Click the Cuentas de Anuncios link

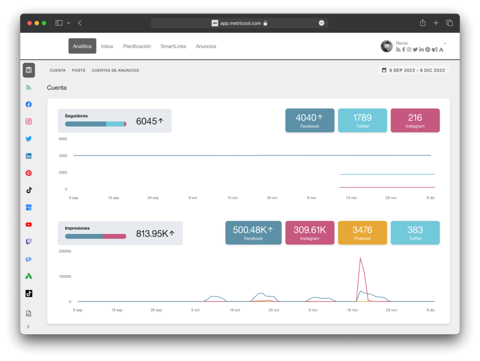[115, 70]
